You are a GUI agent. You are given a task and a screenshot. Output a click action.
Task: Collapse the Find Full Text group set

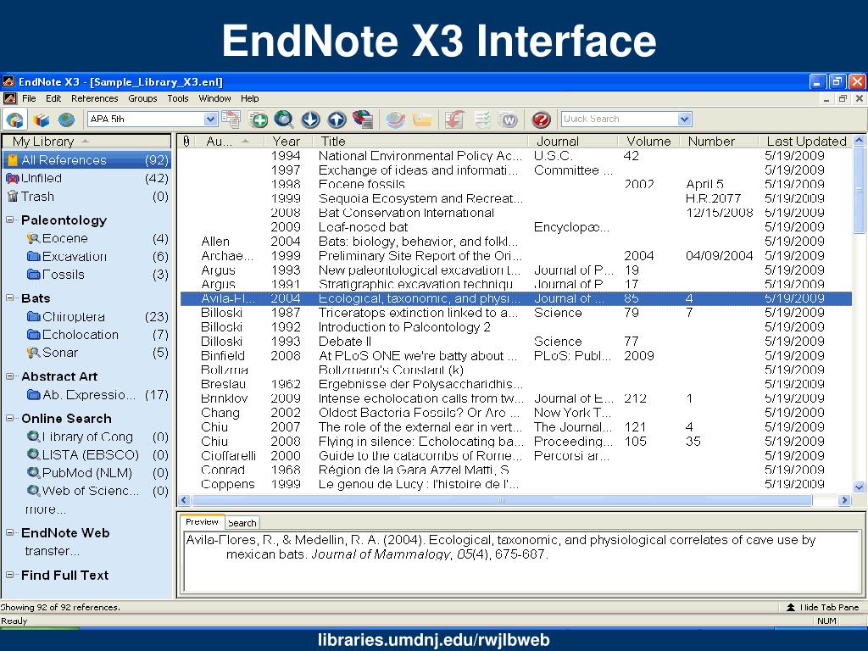[x=10, y=575]
